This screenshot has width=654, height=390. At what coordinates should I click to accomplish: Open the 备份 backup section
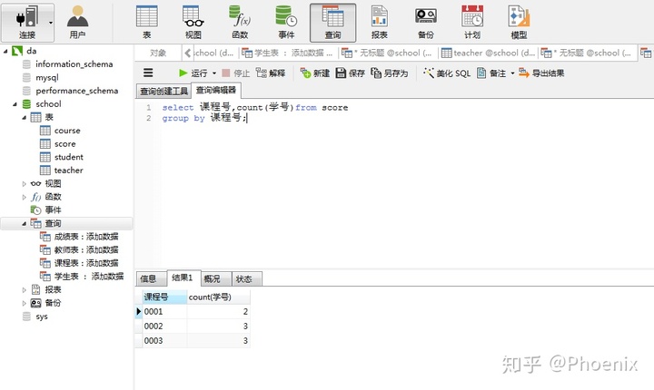point(426,23)
